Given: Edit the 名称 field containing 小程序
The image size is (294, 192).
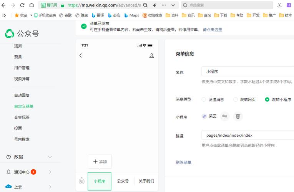Looking at the screenshot, I should point(247,71).
